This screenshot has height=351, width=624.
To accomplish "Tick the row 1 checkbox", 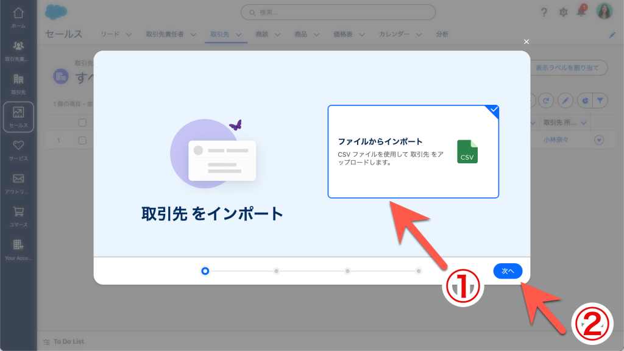I will point(82,141).
